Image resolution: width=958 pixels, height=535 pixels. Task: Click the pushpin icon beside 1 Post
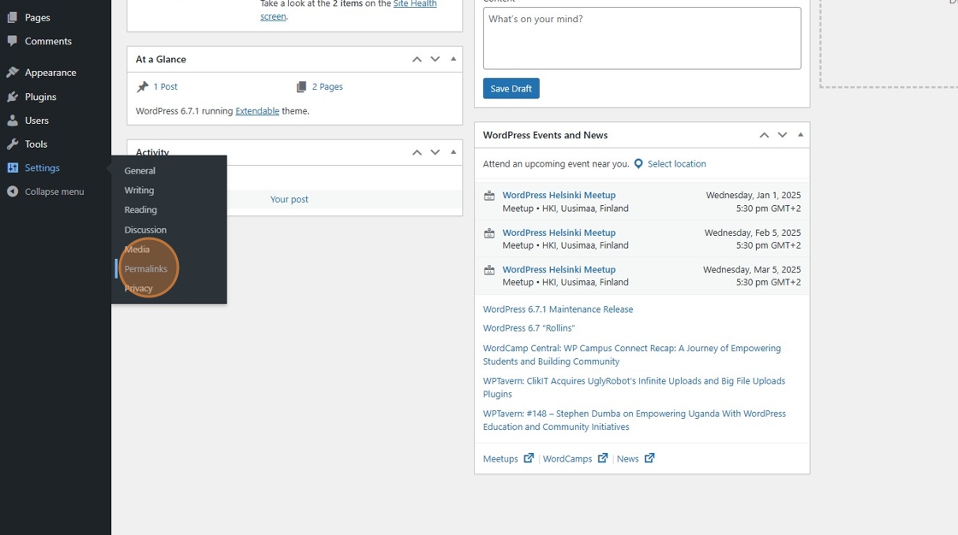(142, 86)
